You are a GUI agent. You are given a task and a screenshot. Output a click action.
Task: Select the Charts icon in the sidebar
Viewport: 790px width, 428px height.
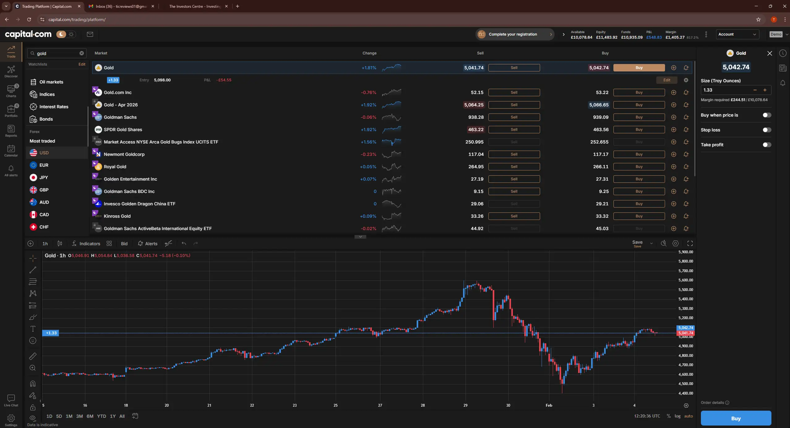coord(11,91)
